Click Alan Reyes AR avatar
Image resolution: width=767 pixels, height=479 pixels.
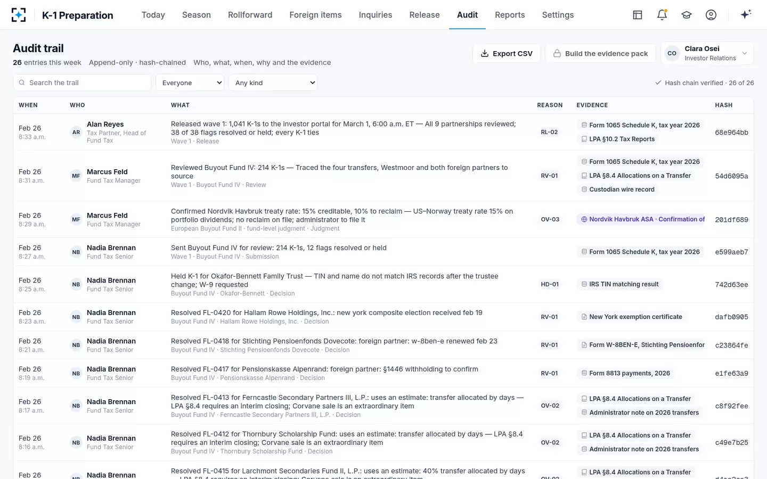[x=76, y=132]
